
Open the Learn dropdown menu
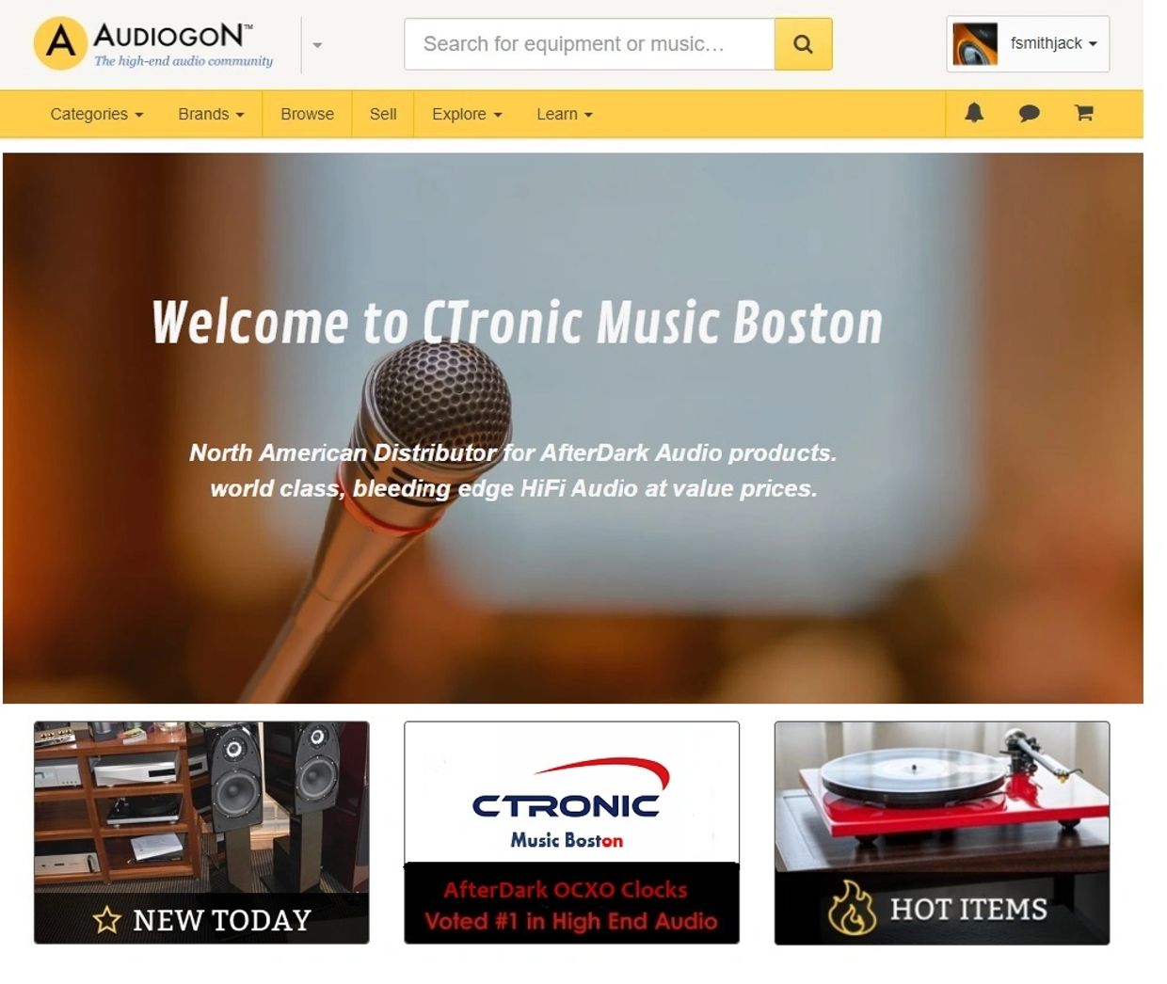click(565, 114)
